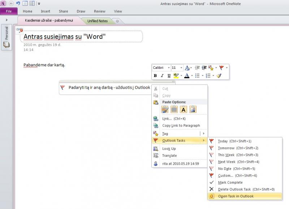Expand the notebook navigation bar chevron
289x209 pixels.
[7, 20]
